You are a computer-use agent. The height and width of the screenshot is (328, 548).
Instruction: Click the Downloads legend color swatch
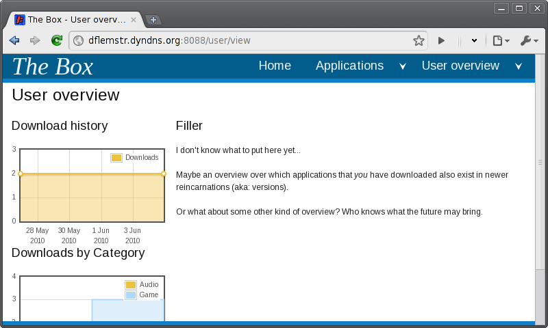pyautogui.click(x=116, y=158)
